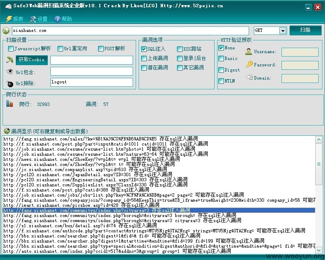The height and width of the screenshot is (260, 325).
Task: Select the jc.xiashanet.com companylist.asp row
Action: click(159, 169)
